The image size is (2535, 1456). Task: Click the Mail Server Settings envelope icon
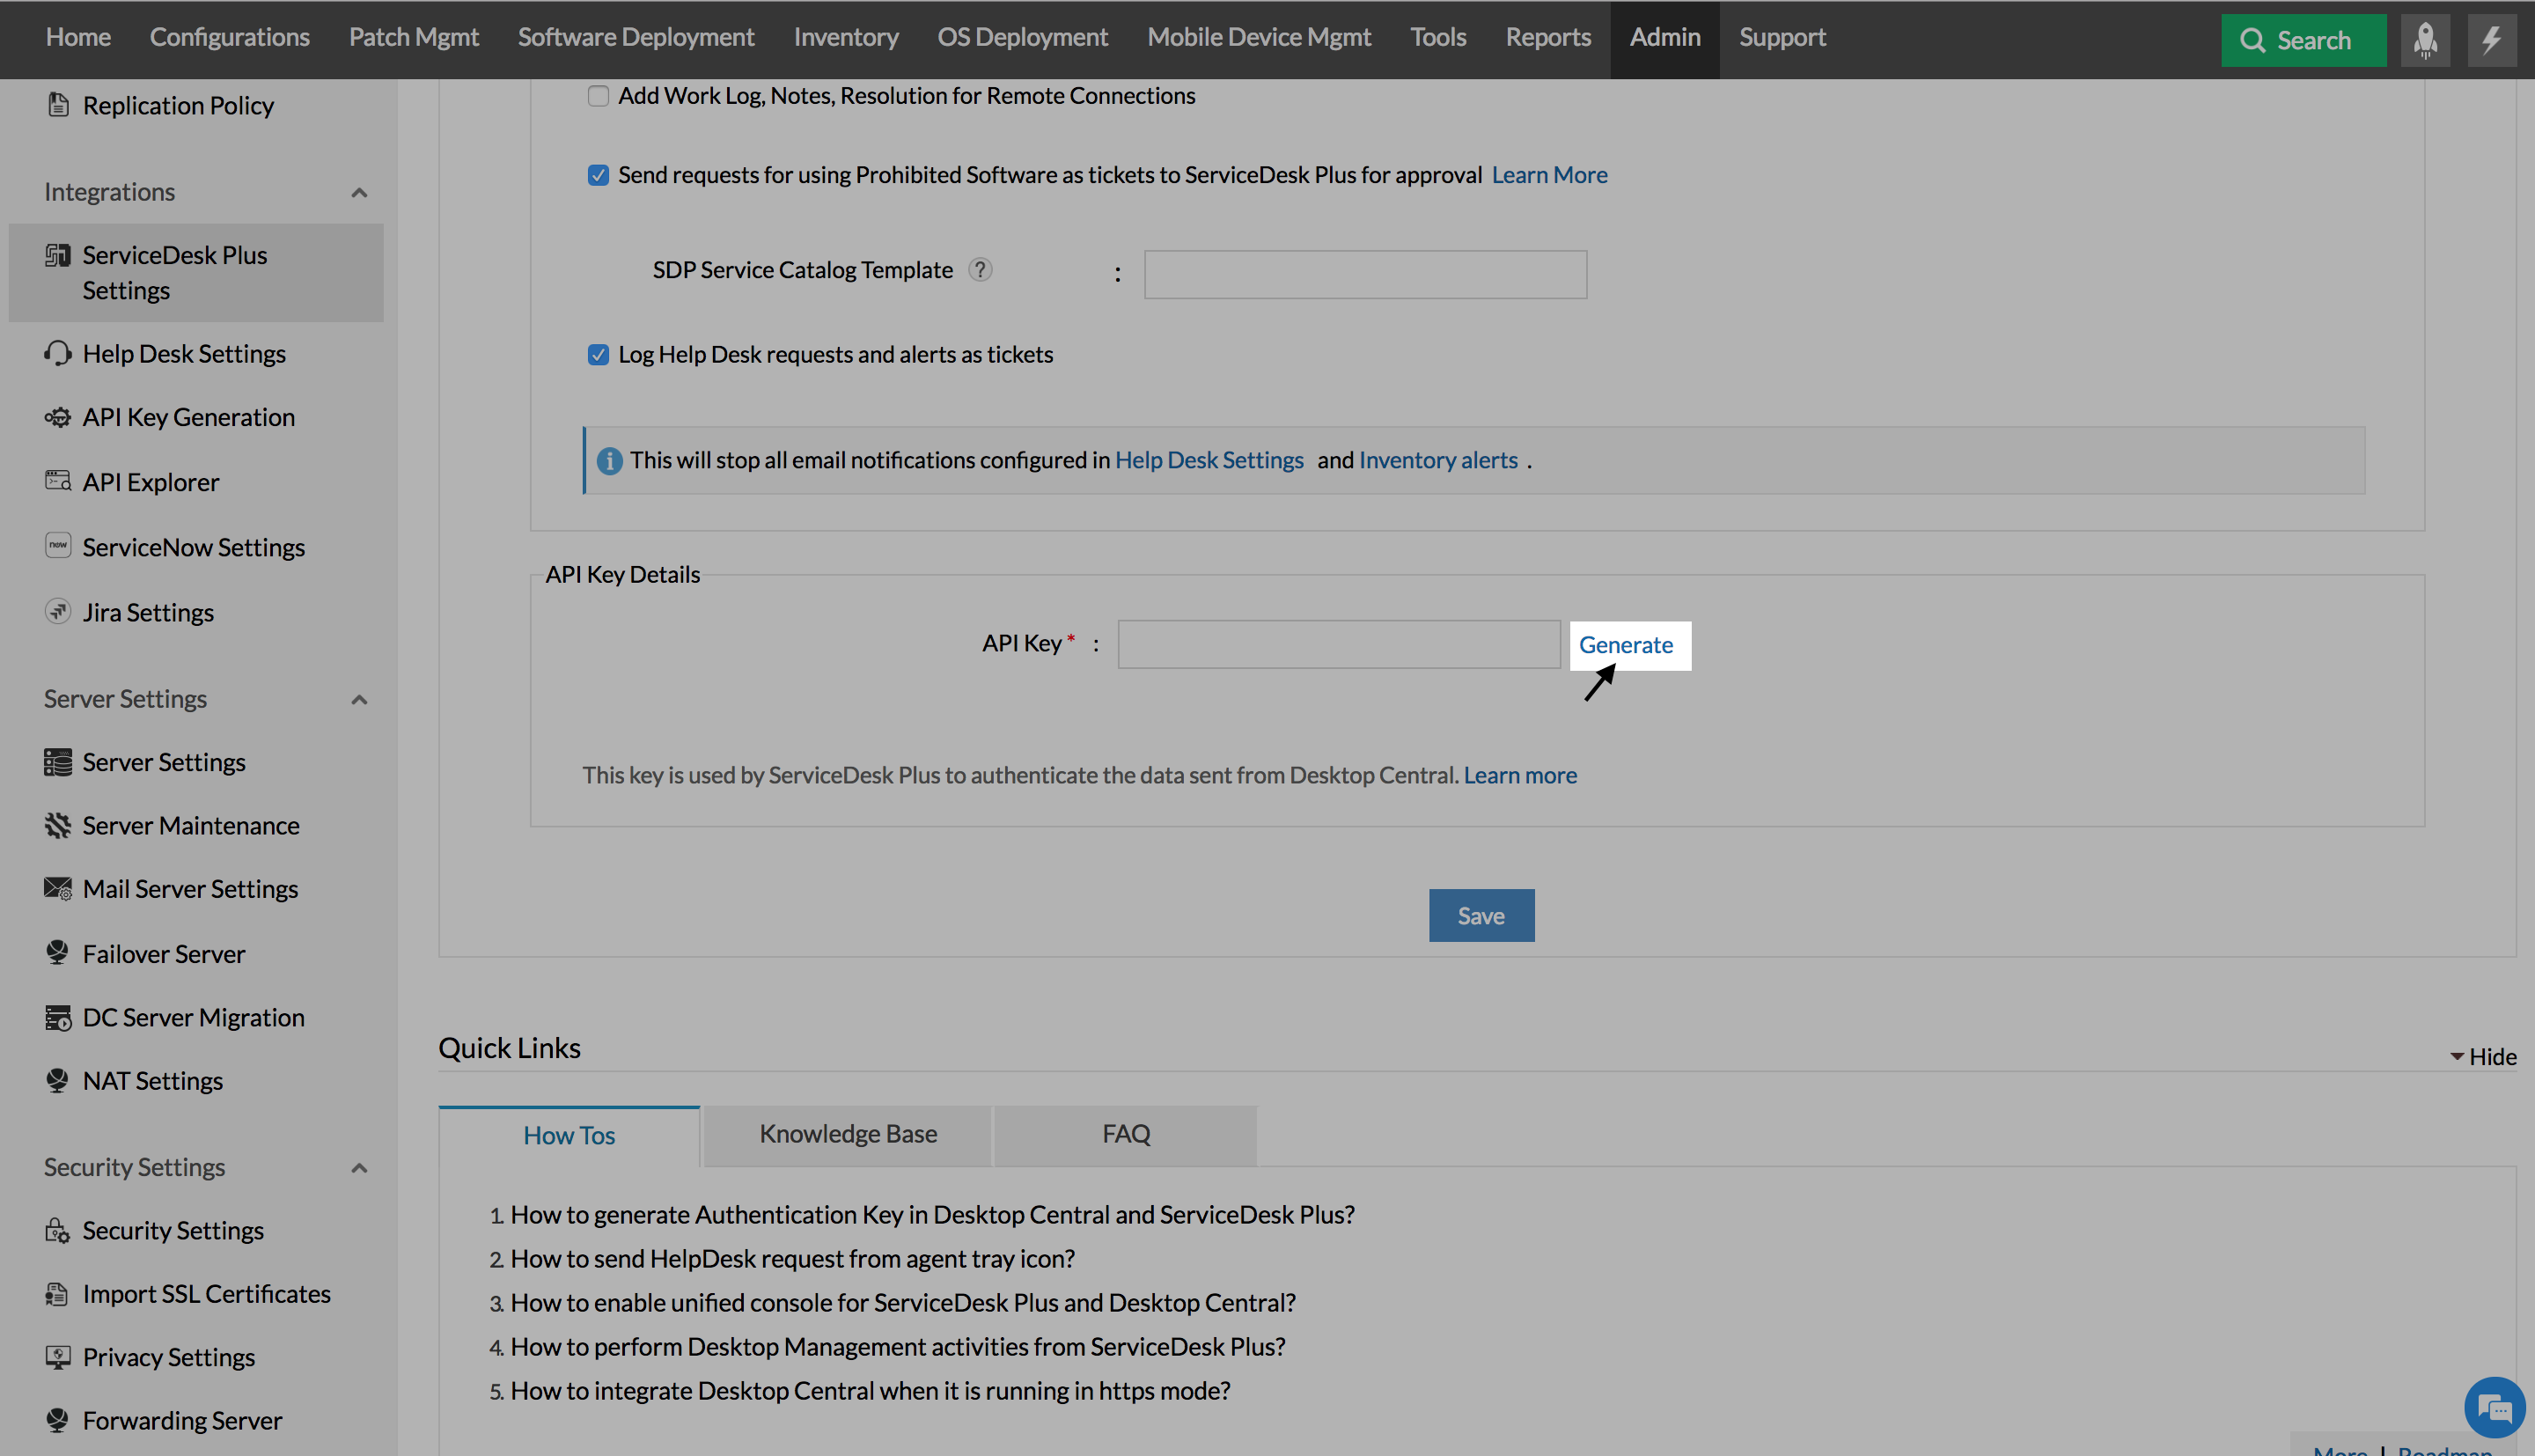click(x=58, y=889)
